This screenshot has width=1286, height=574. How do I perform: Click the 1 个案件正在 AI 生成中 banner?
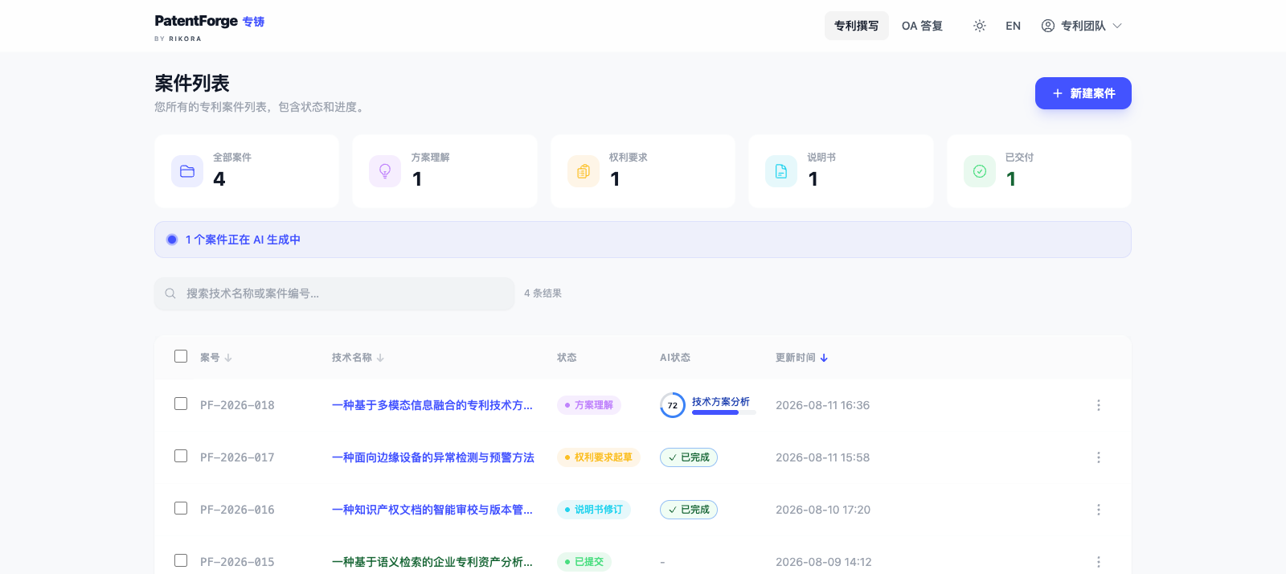coord(643,240)
